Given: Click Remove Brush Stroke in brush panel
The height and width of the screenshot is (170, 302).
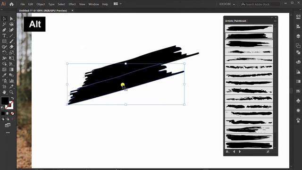Looking at the screenshot, I should [268, 152].
